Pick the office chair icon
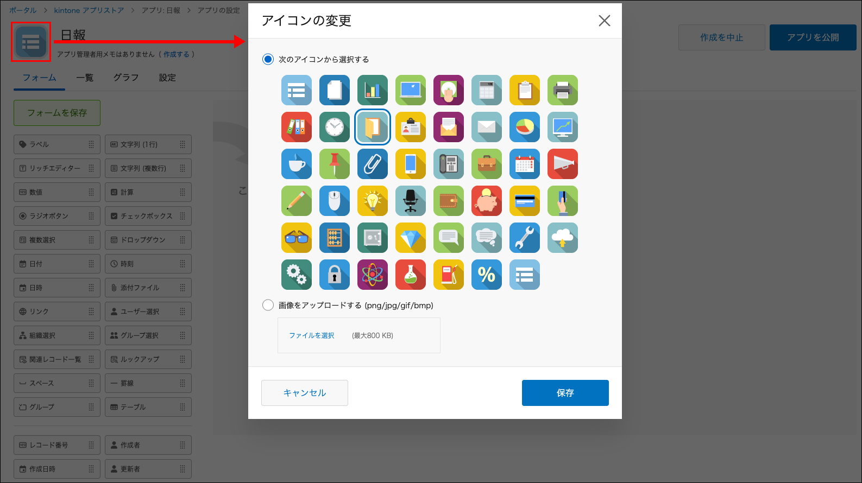 click(x=411, y=201)
